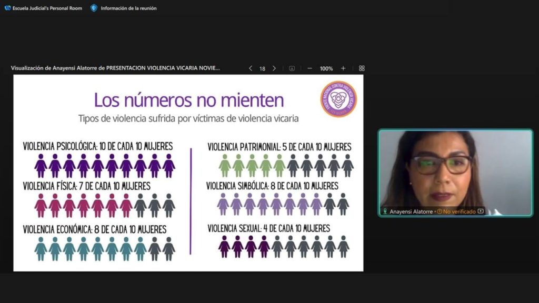Click the sharing-screen icon after No verificado
This screenshot has height=303, width=539.
(x=480, y=211)
